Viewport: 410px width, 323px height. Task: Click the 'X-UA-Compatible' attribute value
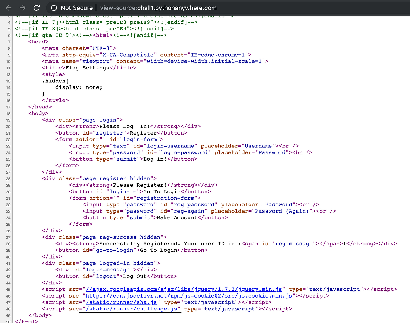click(x=128, y=55)
